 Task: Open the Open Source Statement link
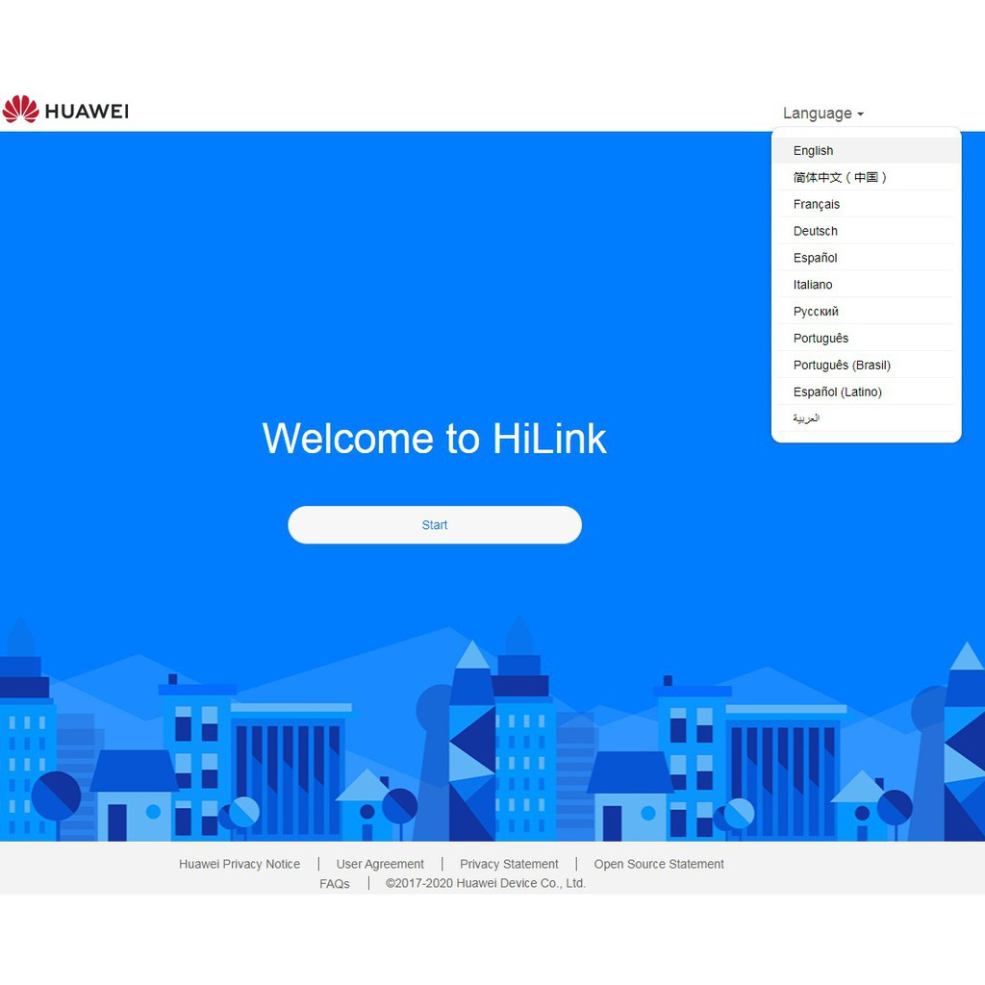tap(659, 864)
